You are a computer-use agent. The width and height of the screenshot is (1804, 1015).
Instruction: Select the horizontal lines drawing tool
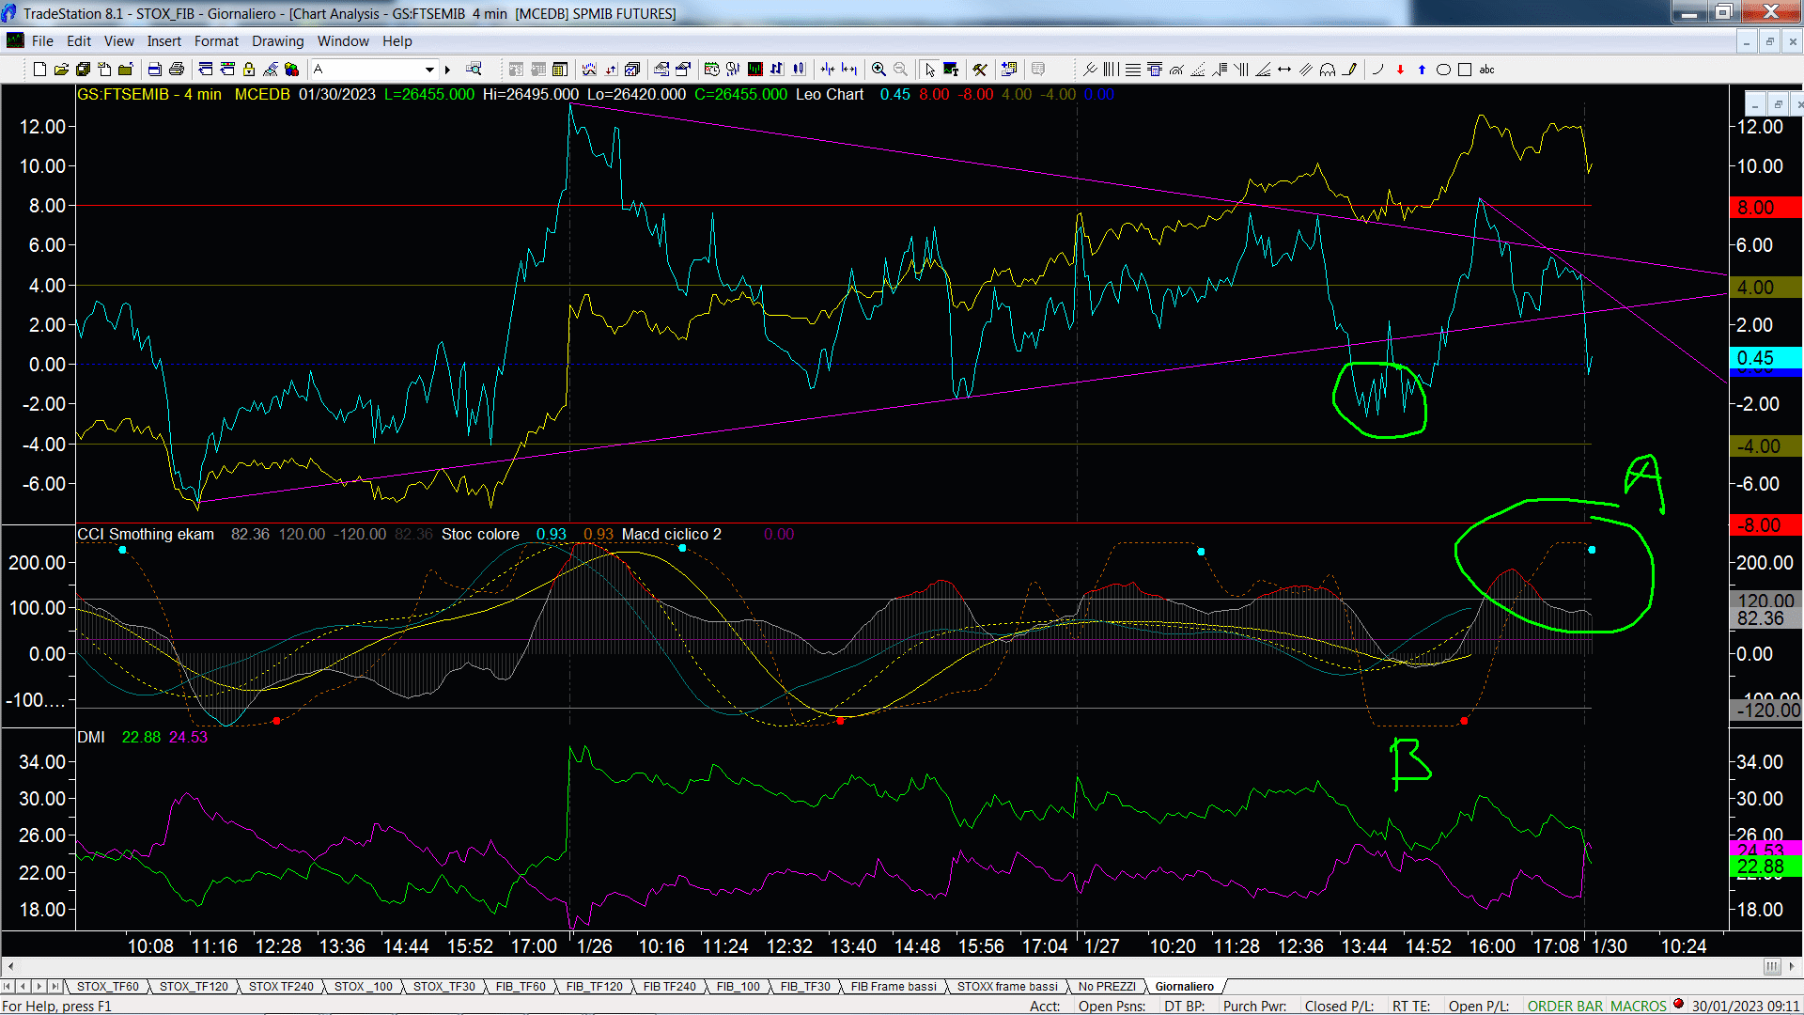1133,70
